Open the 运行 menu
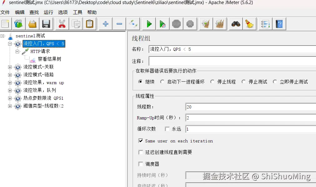316x187 pixels. (48, 12)
